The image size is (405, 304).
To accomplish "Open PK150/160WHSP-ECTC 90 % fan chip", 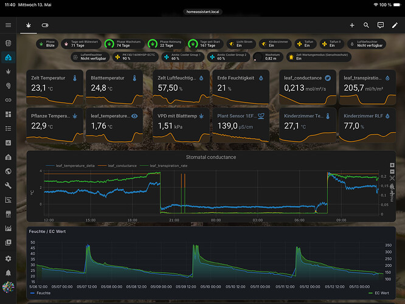I will pyautogui.click(x=136, y=57).
